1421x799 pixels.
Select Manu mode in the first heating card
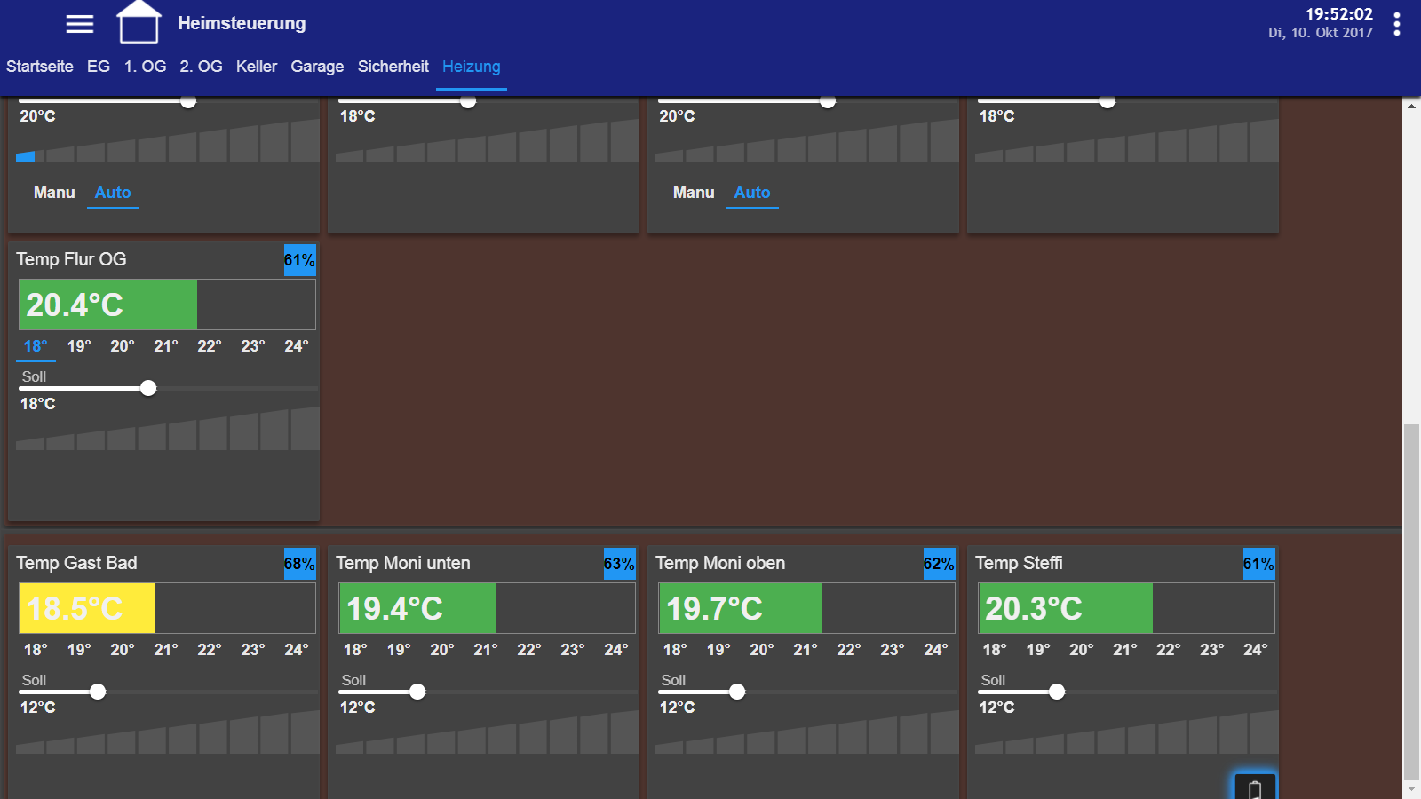(54, 193)
